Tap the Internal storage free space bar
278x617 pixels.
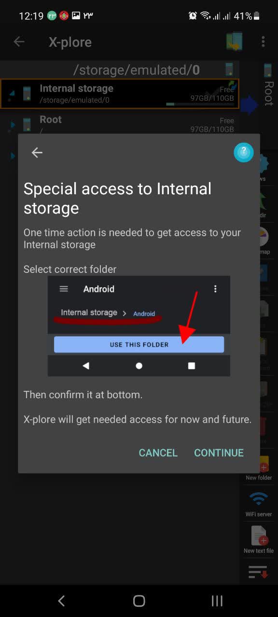(200, 104)
